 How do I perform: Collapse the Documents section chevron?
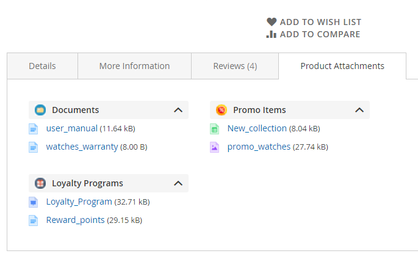(x=178, y=110)
